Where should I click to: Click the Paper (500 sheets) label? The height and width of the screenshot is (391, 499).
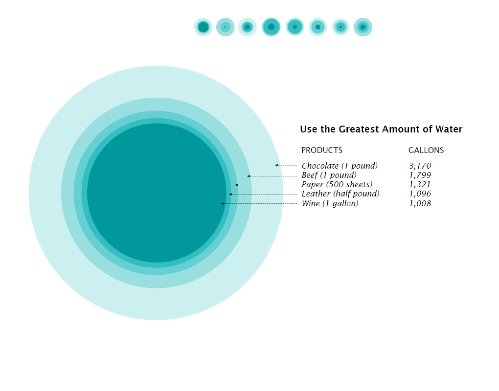pyautogui.click(x=337, y=184)
